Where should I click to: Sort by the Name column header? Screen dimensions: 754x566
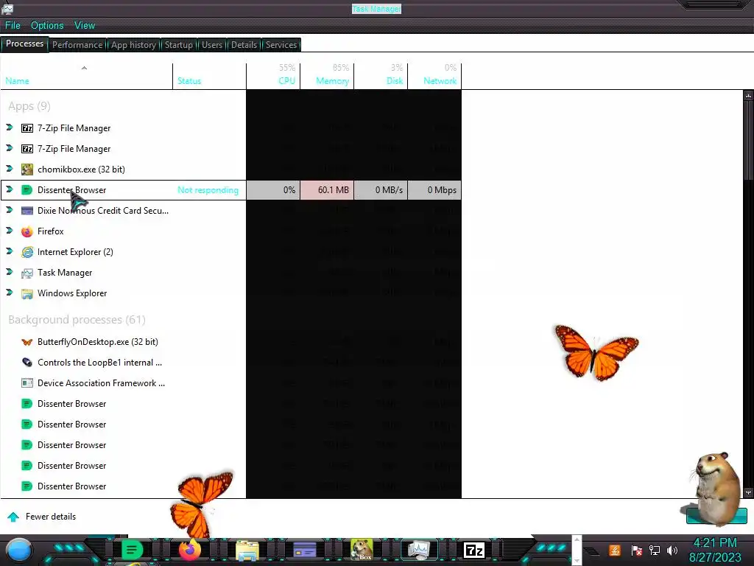(87, 76)
